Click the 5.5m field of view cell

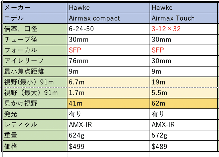pyautogui.click(x=184, y=92)
